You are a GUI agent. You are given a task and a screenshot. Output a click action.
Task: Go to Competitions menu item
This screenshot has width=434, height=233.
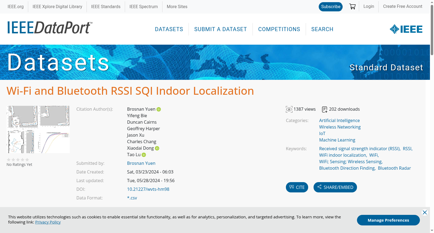point(279,29)
